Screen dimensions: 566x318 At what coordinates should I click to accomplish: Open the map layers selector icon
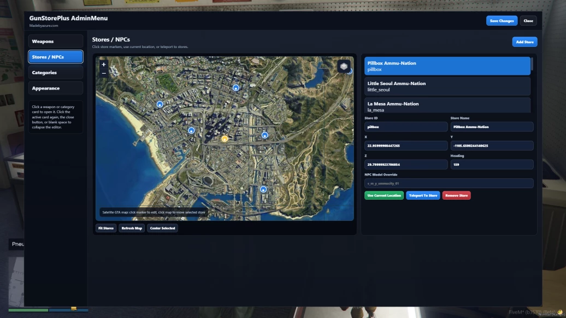(x=344, y=67)
